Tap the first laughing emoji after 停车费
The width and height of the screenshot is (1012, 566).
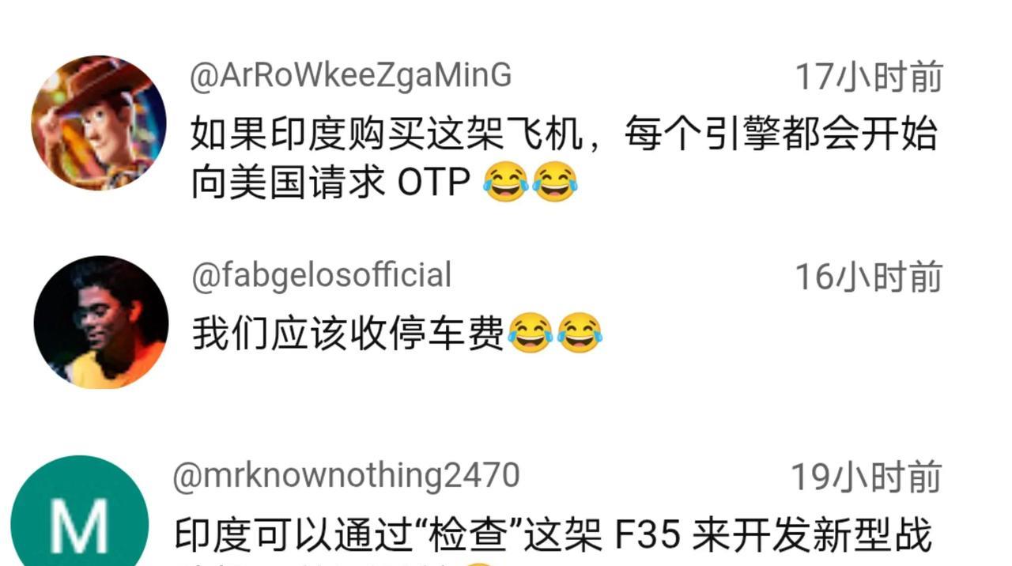click(530, 333)
